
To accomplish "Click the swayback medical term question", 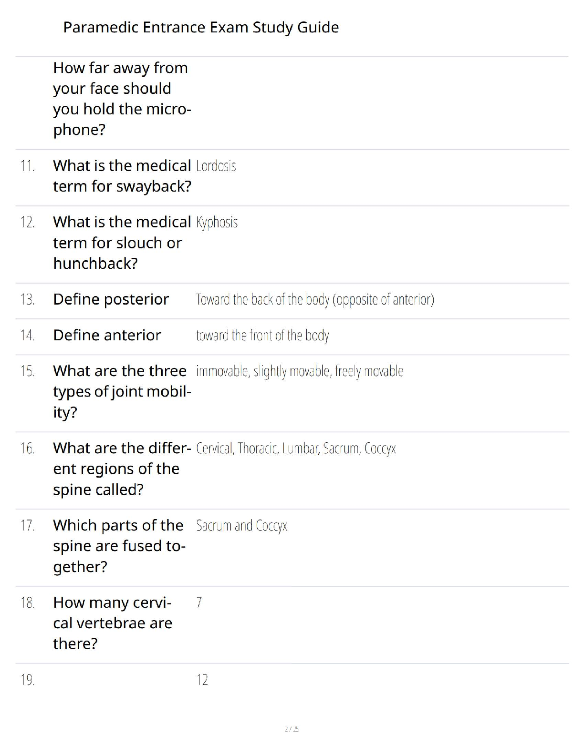I will click(x=122, y=176).
